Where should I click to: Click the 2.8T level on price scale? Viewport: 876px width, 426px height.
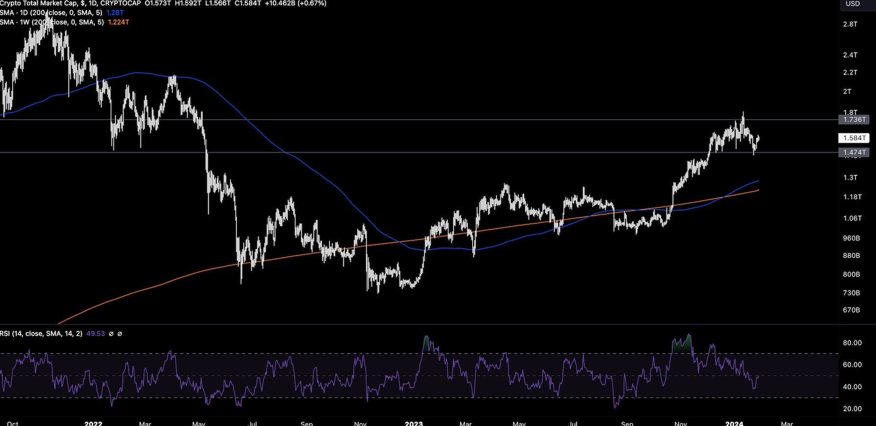pos(850,24)
